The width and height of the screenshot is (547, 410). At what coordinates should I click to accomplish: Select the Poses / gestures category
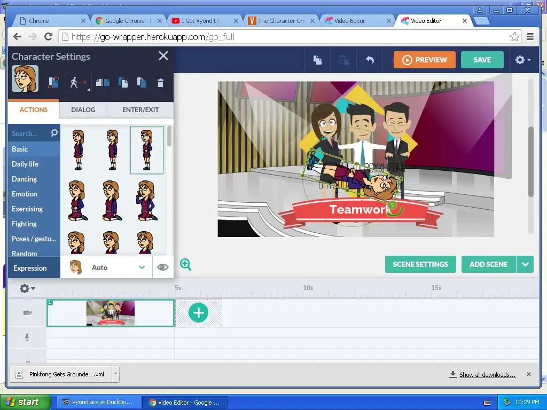[x=34, y=239]
